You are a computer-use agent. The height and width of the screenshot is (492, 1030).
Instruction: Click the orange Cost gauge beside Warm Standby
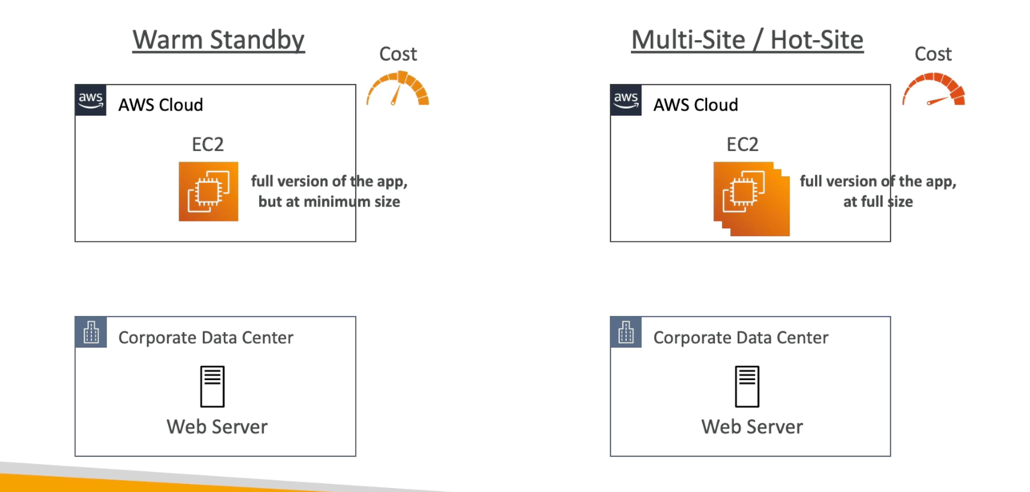click(397, 90)
